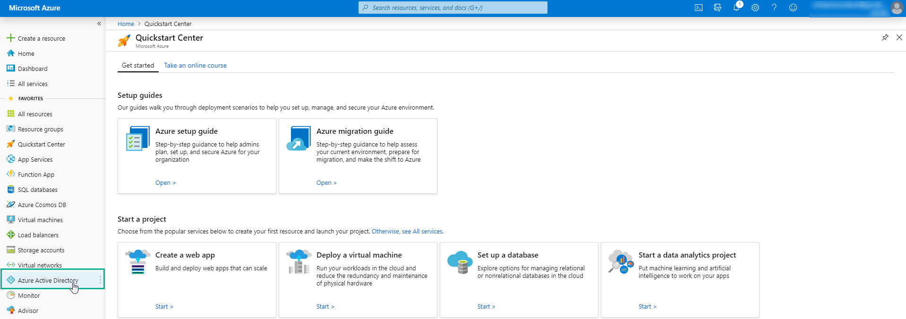The height and width of the screenshot is (319, 906).
Task: Click the Home icon in the sidebar
Action: [x=11, y=53]
